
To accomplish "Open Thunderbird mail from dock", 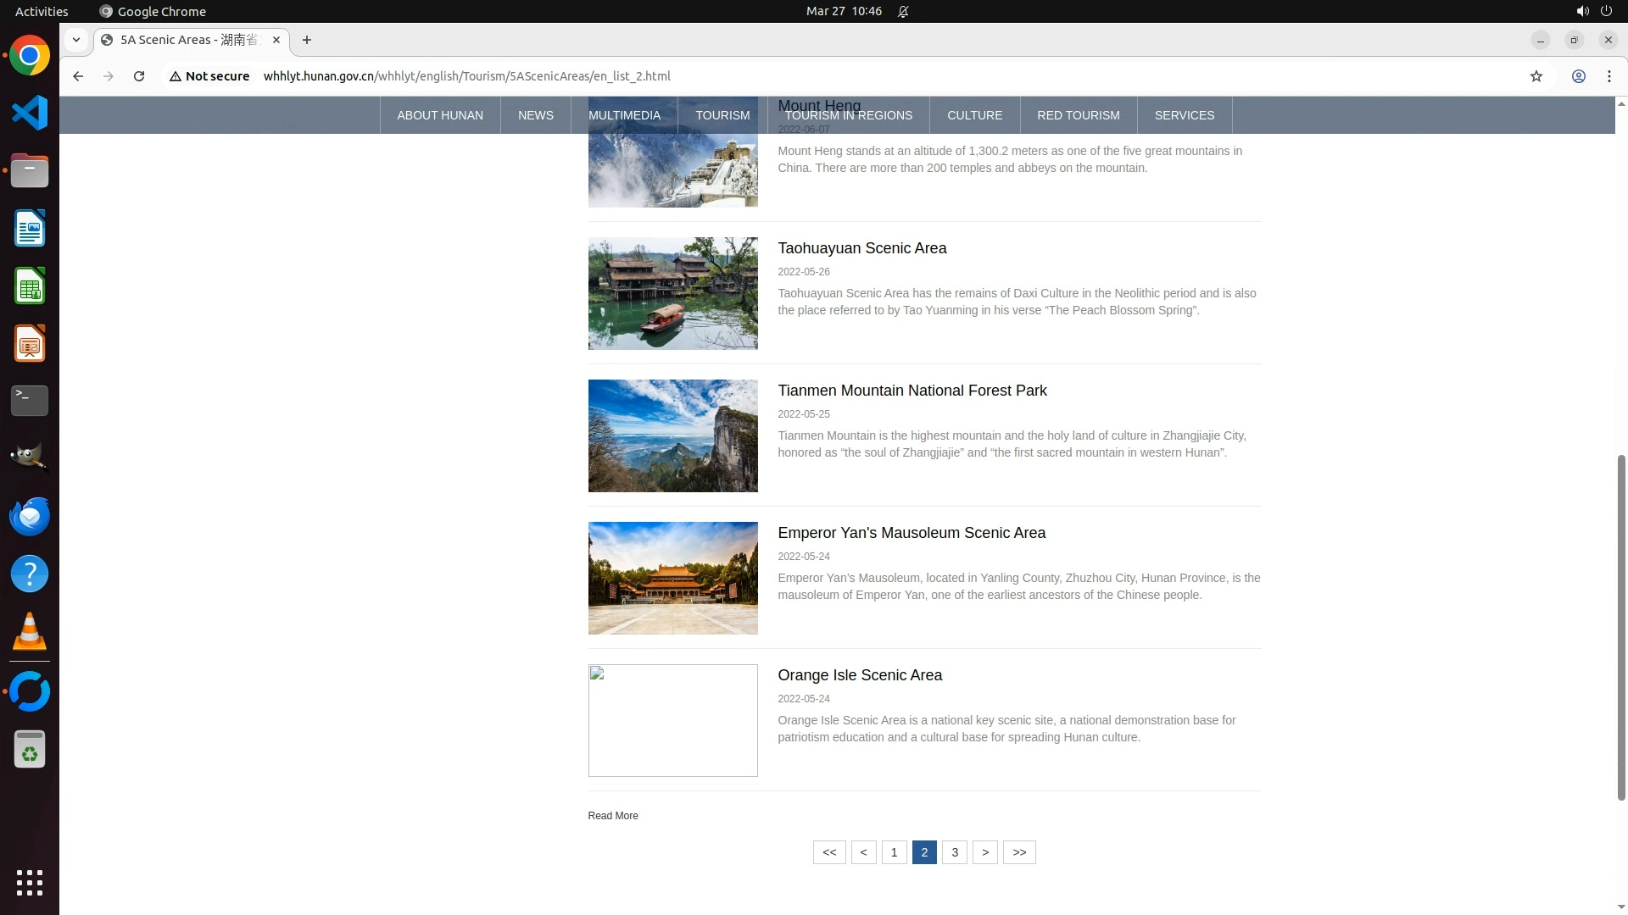I will point(30,516).
